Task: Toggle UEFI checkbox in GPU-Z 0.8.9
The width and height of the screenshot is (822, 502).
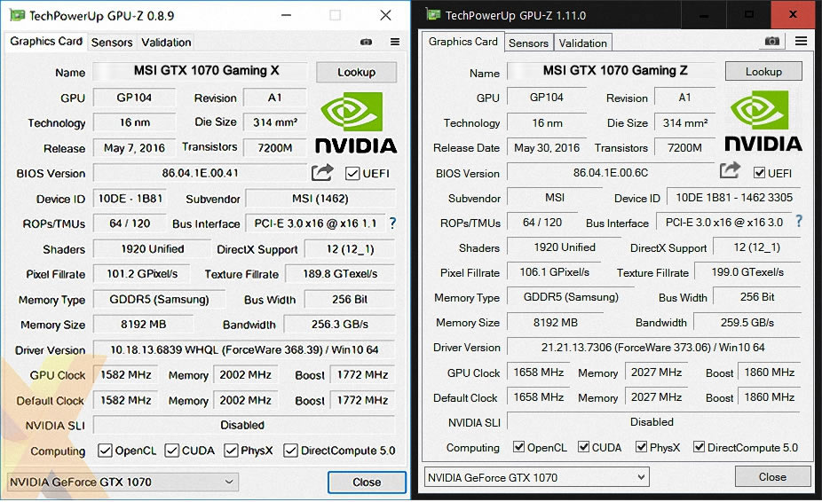Action: coord(352,174)
